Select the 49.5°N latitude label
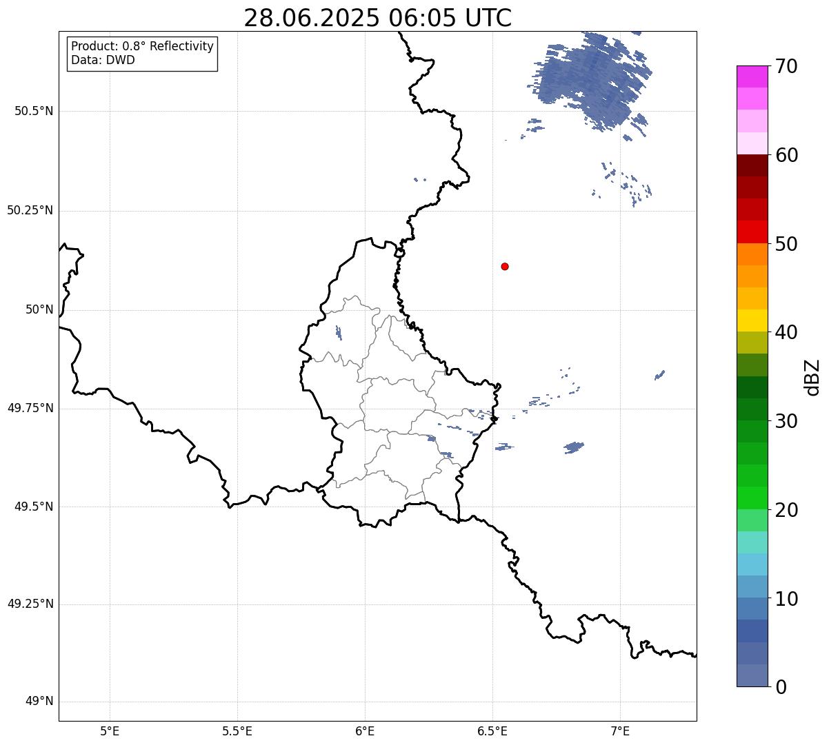 [34, 507]
